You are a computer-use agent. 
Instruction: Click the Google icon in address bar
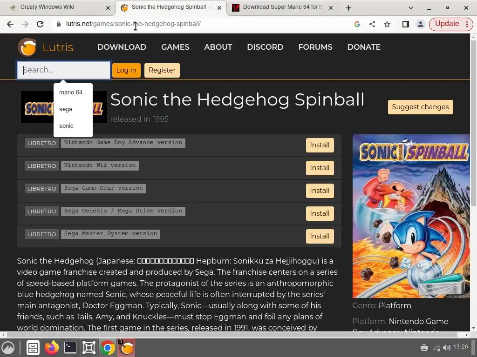click(357, 24)
